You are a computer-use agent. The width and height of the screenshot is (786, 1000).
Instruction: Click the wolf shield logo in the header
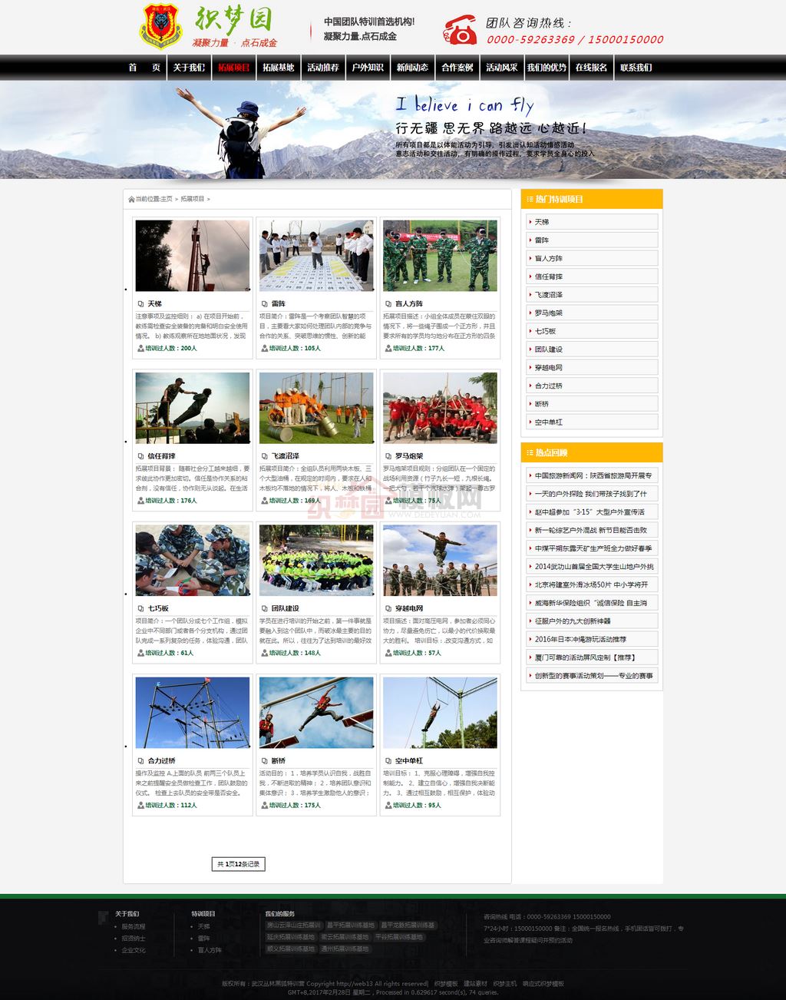160,25
